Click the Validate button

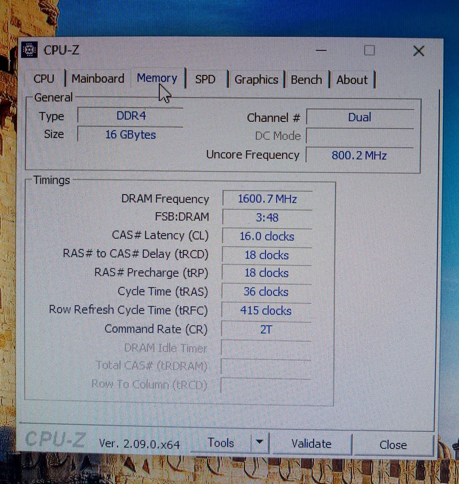311,444
